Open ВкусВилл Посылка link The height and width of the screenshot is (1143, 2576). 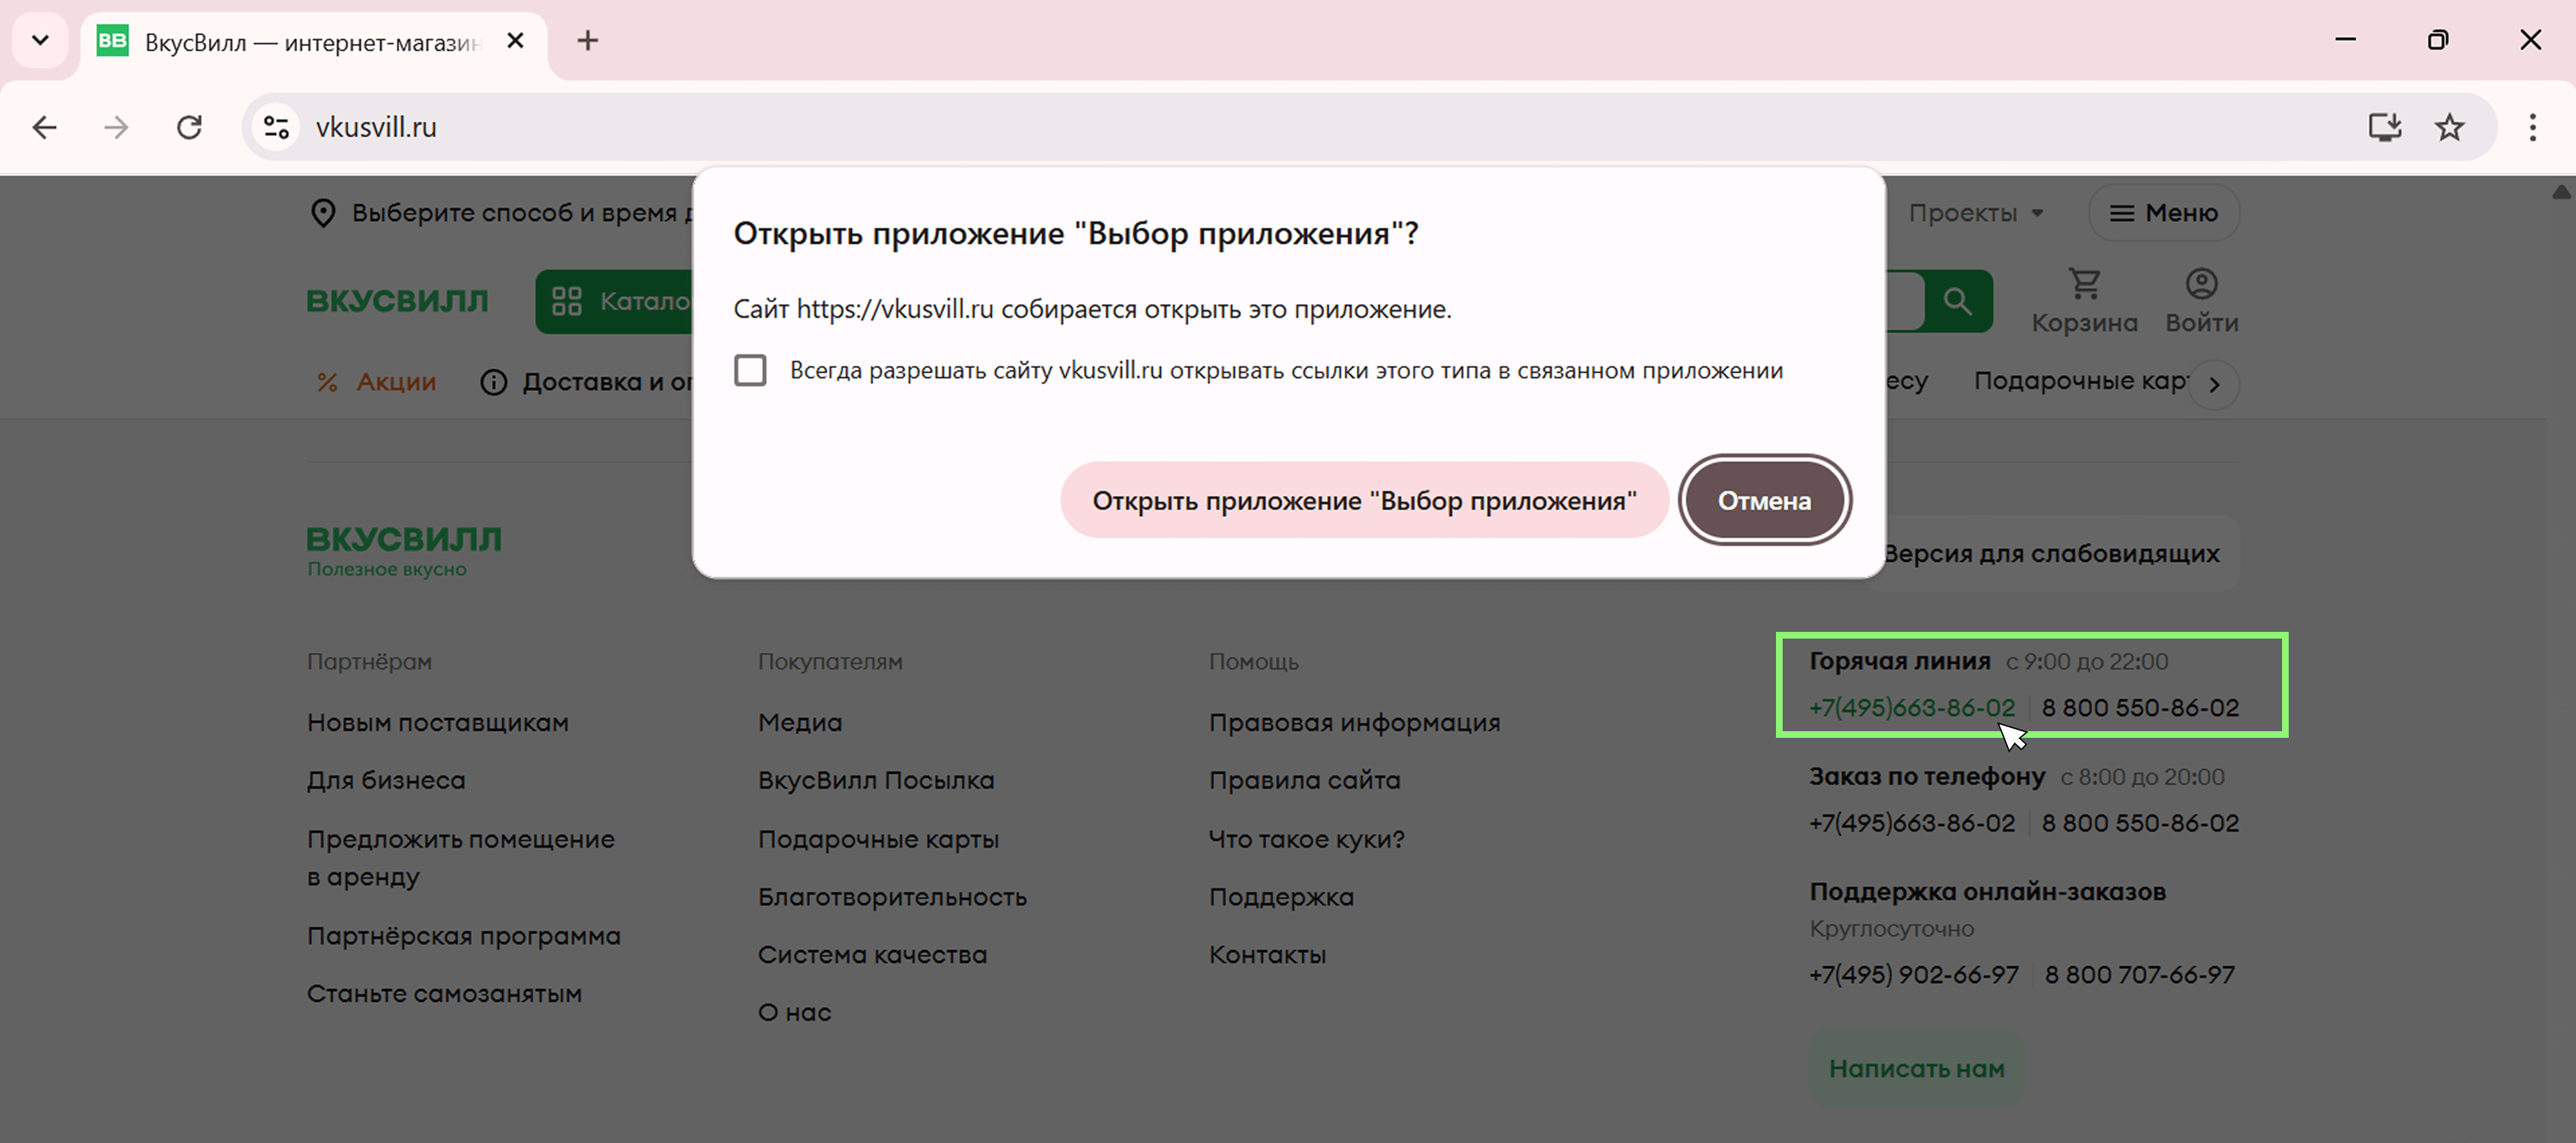[876, 780]
